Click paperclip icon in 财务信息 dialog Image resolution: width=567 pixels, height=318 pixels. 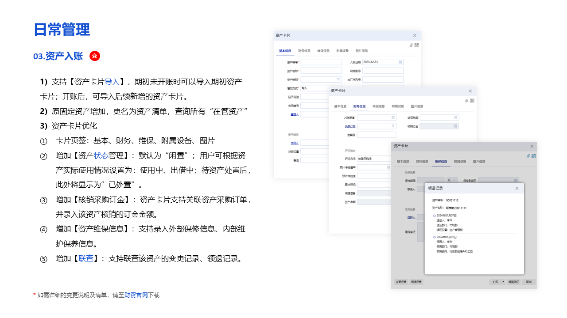[x=467, y=100]
